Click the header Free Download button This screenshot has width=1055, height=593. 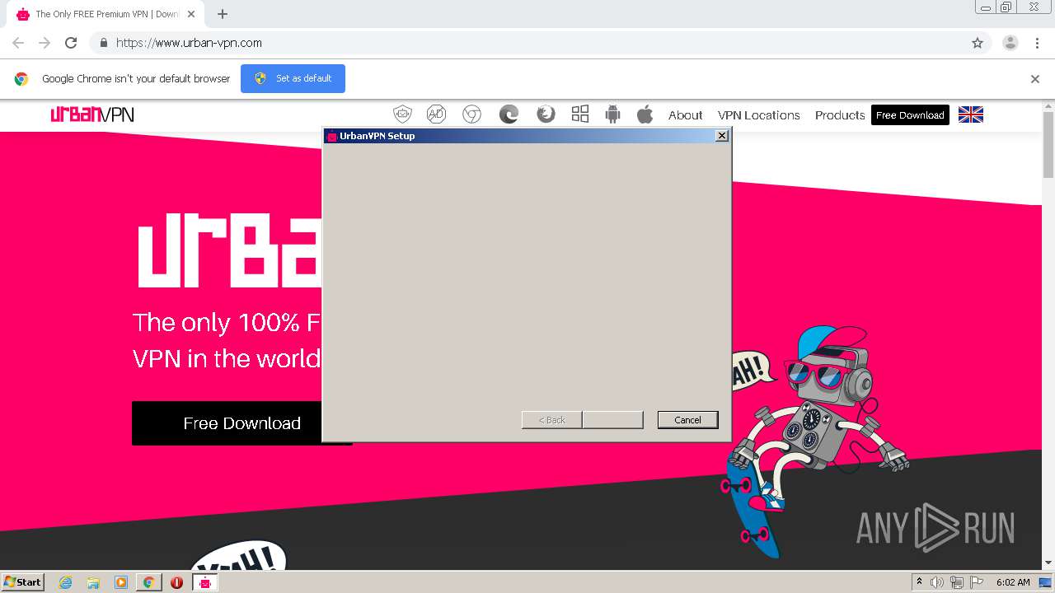tap(910, 115)
